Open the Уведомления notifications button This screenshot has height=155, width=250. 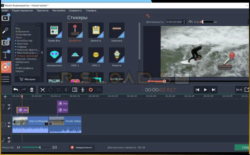82,147
